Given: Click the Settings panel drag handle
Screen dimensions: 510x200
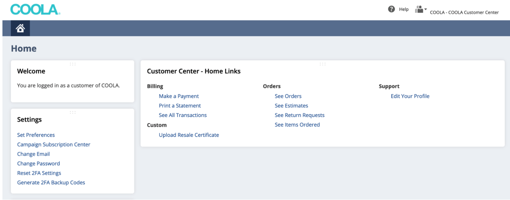Looking at the screenshot, I should click(72, 112).
